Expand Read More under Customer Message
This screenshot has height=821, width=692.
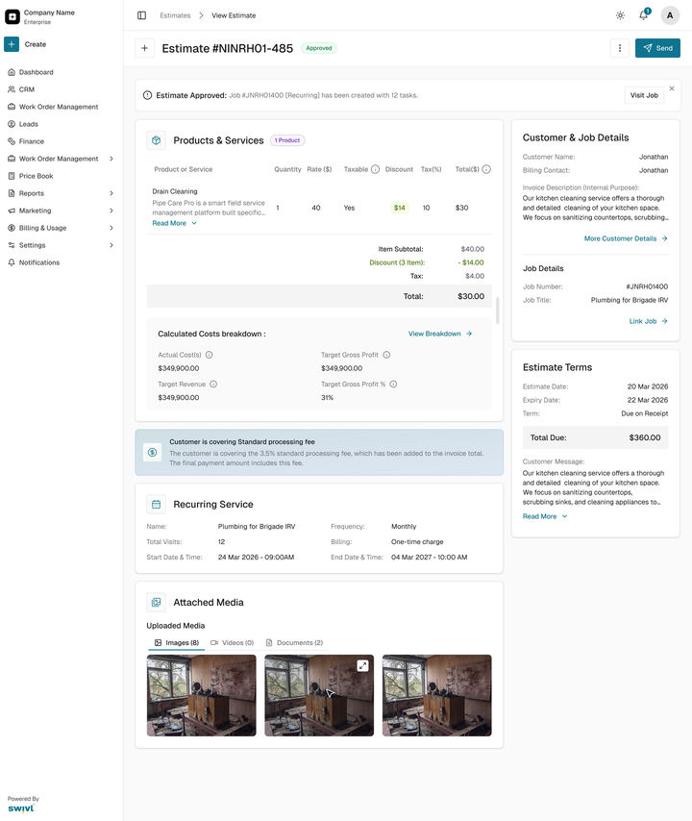[x=545, y=516]
